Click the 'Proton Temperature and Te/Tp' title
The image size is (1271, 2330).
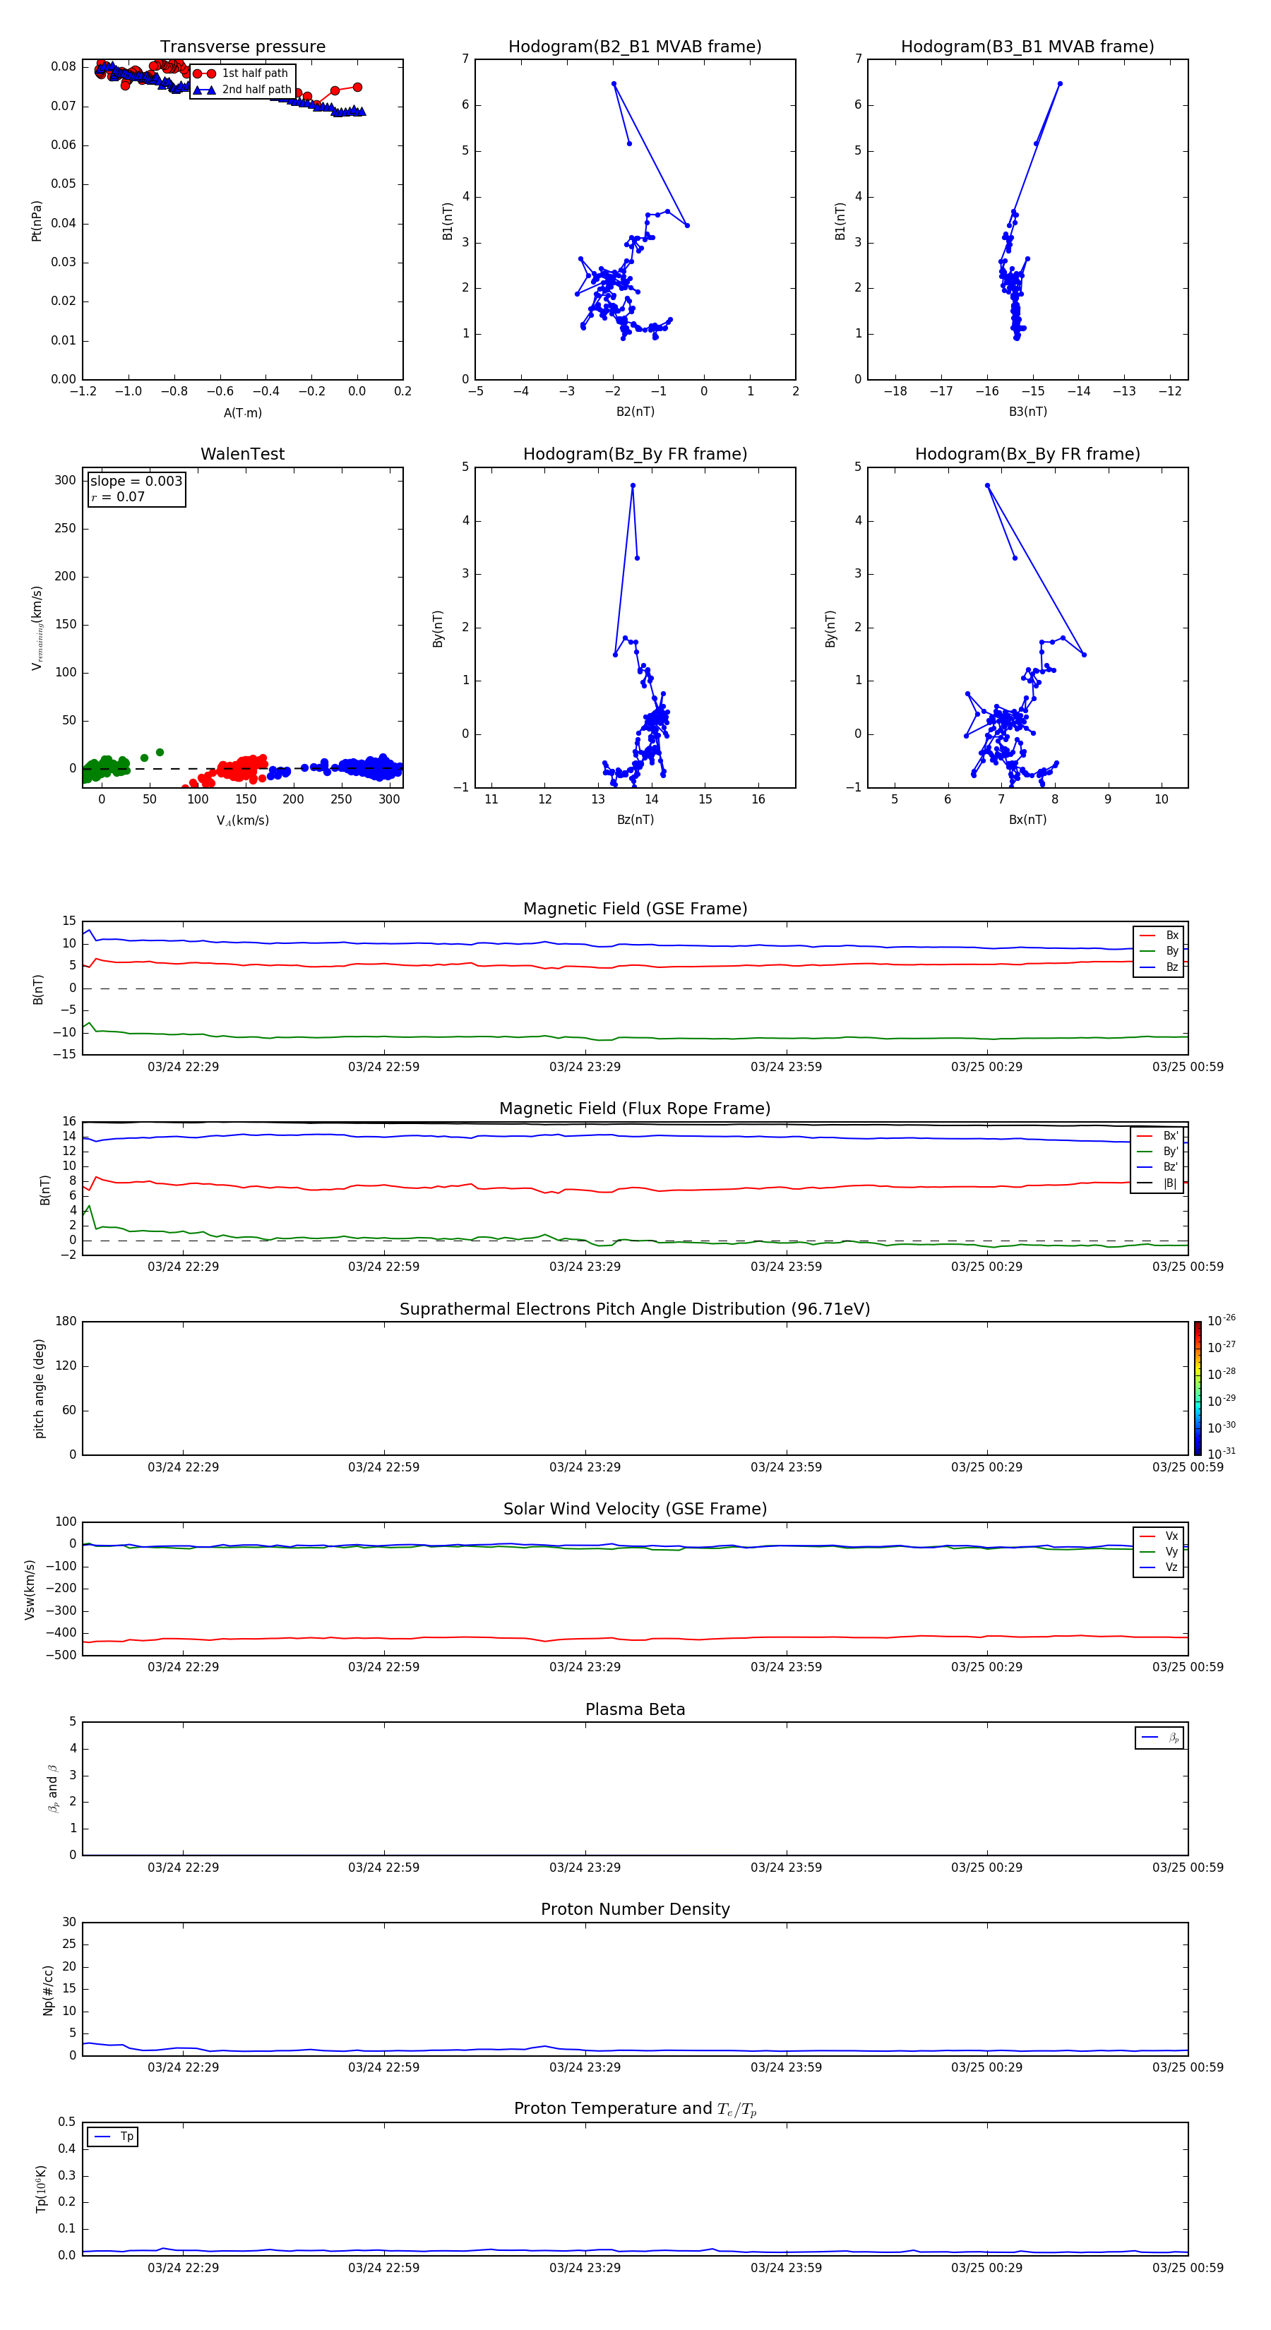click(x=635, y=2109)
